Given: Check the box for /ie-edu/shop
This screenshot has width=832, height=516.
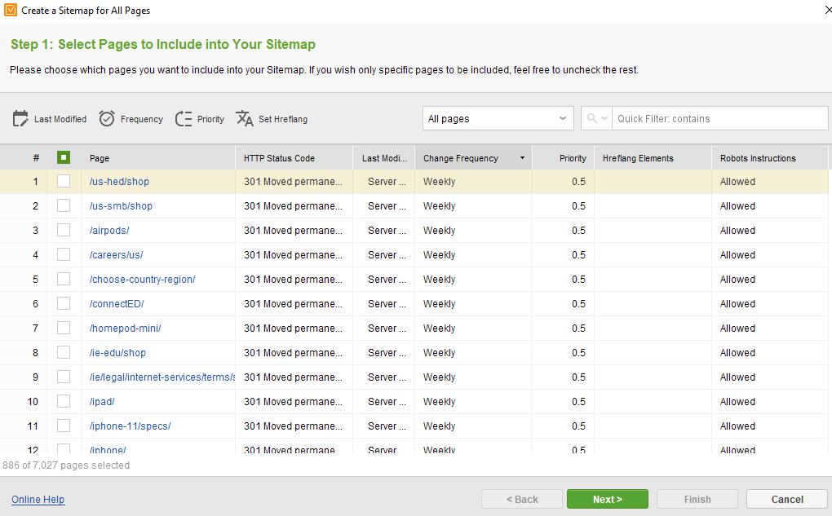Looking at the screenshot, I should point(64,352).
